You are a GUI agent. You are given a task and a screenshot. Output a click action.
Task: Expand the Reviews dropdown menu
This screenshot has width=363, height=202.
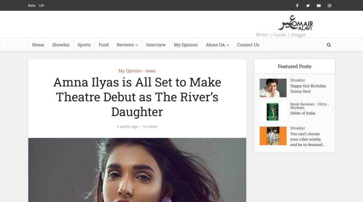tap(127, 45)
